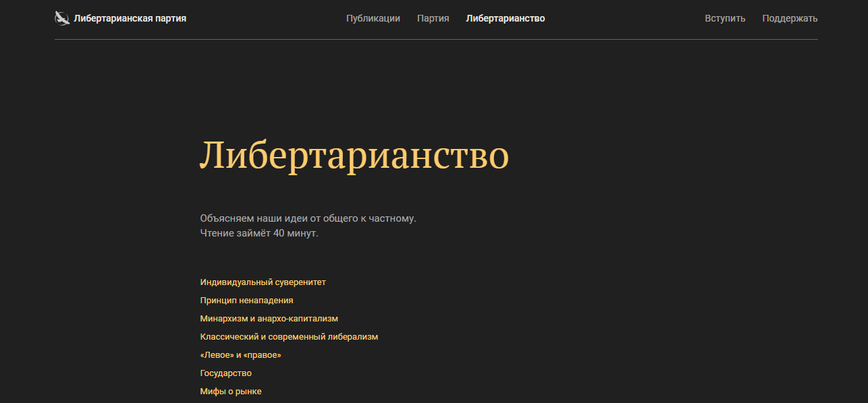Open the «Государство» chapter link
The height and width of the screenshot is (403, 868).
225,373
